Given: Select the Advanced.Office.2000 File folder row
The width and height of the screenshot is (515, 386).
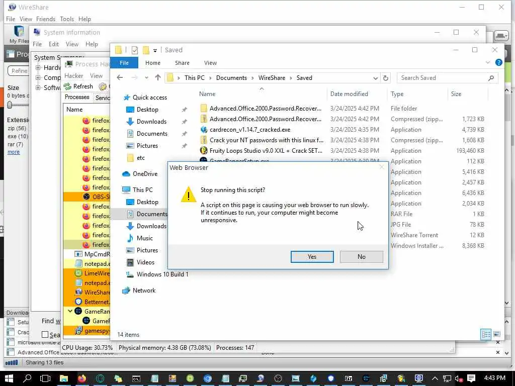Looking at the screenshot, I should point(341,109).
